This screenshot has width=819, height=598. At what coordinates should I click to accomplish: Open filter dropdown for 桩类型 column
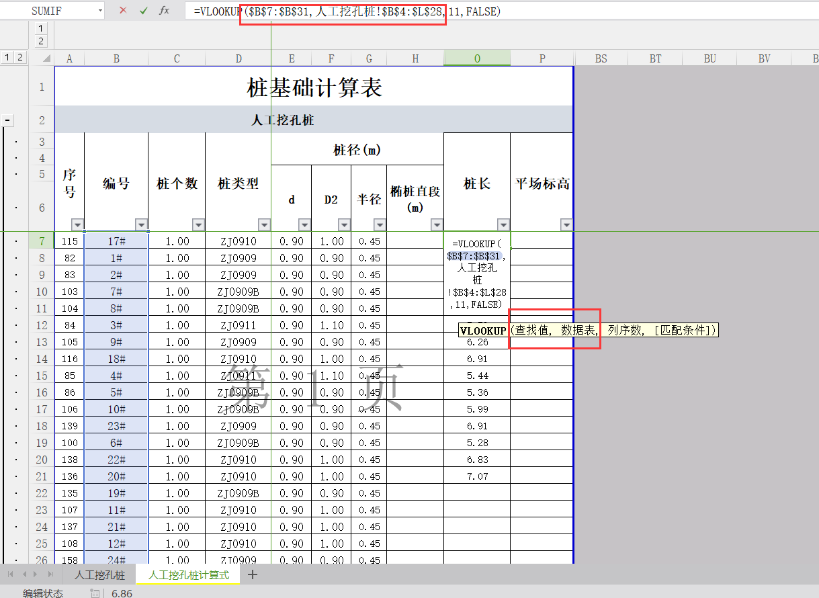pyautogui.click(x=264, y=224)
